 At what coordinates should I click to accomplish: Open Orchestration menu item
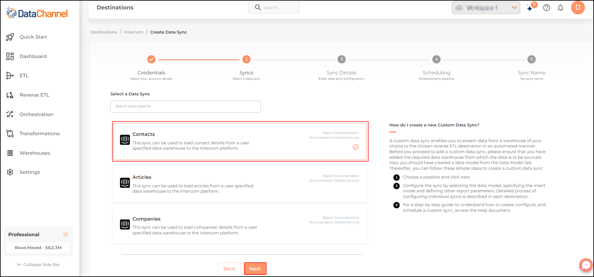click(36, 115)
